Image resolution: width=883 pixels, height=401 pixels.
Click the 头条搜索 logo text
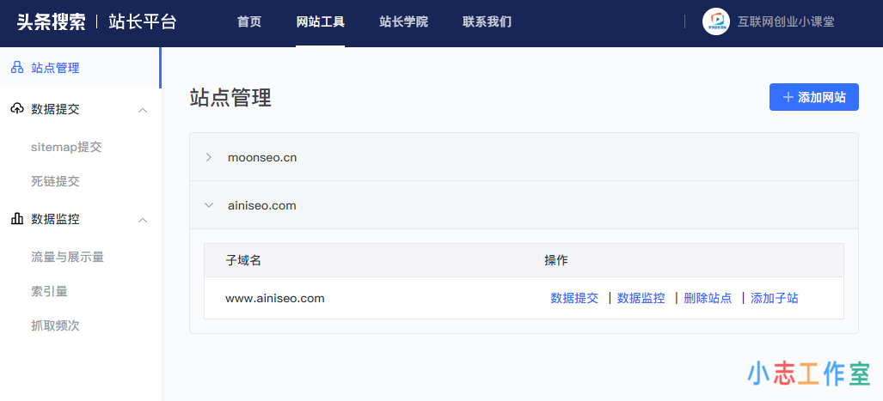point(52,22)
